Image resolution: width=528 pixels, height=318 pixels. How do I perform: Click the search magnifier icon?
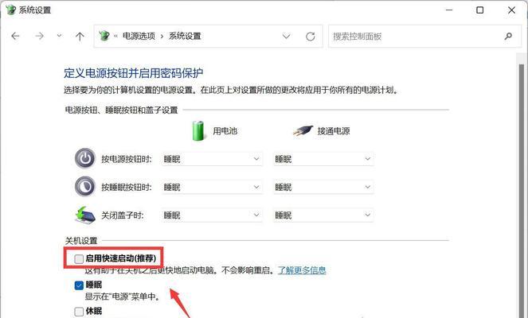click(508, 37)
